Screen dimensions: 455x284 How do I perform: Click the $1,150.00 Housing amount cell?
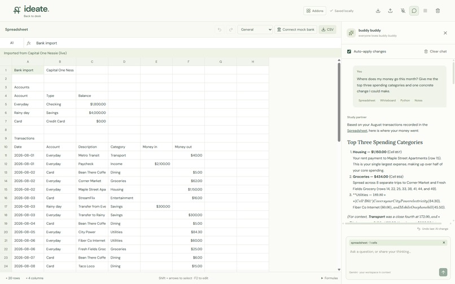189,189
